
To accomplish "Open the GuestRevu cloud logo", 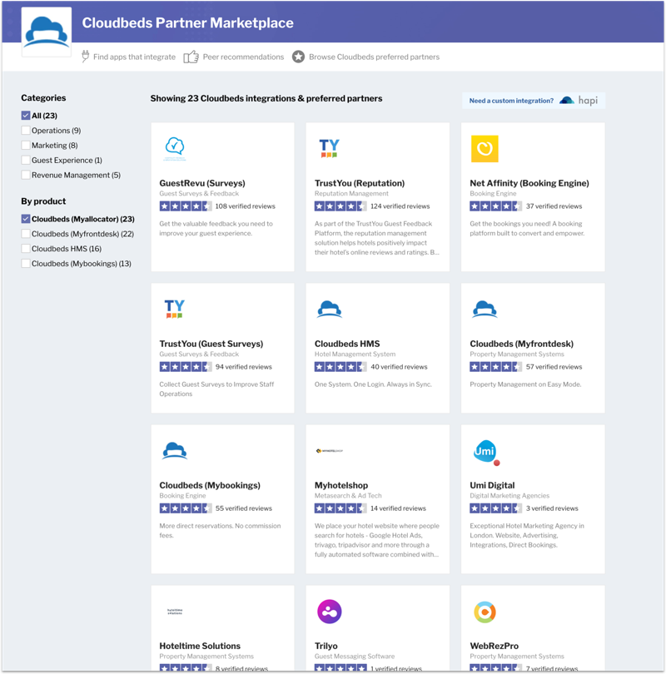I will pyautogui.click(x=175, y=149).
